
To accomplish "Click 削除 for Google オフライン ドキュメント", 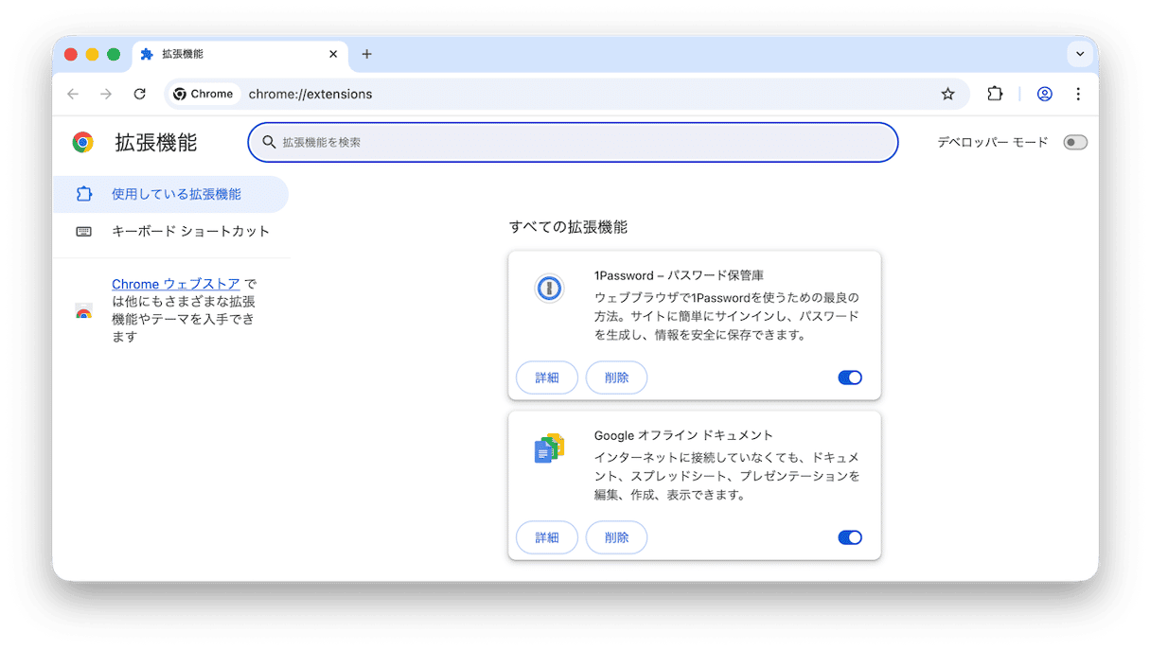I will 616,537.
